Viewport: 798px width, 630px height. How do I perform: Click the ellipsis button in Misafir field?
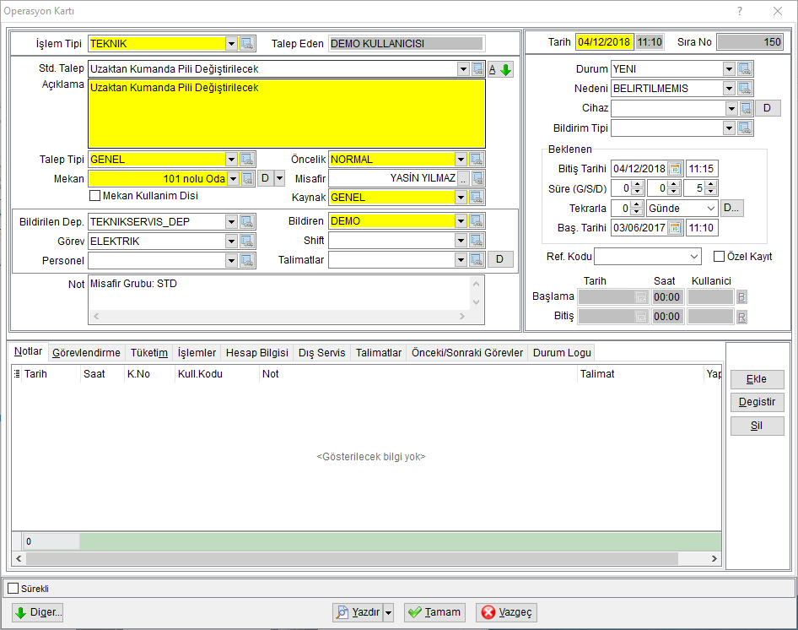pyautogui.click(x=463, y=178)
